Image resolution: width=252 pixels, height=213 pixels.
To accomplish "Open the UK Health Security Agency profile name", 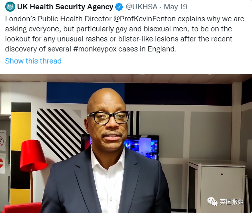I will [x=65, y=7].
